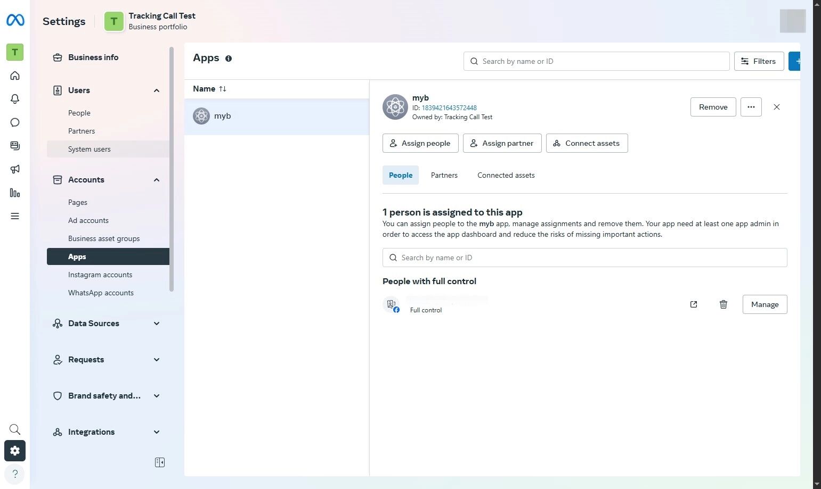This screenshot has height=489, width=821.
Task: Open the app ID link 1839421643572448
Action: click(449, 107)
